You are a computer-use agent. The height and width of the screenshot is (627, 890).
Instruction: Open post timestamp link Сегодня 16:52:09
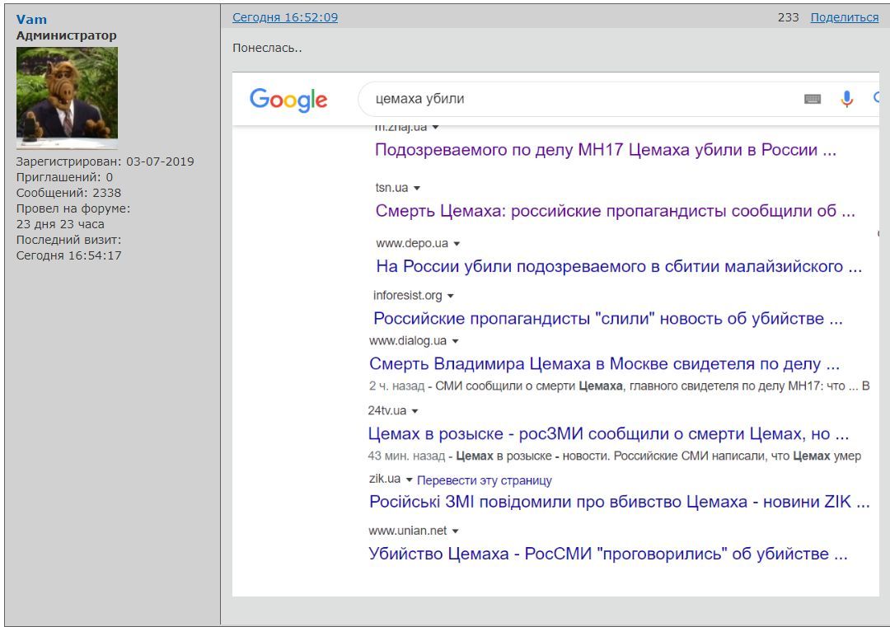pos(285,17)
